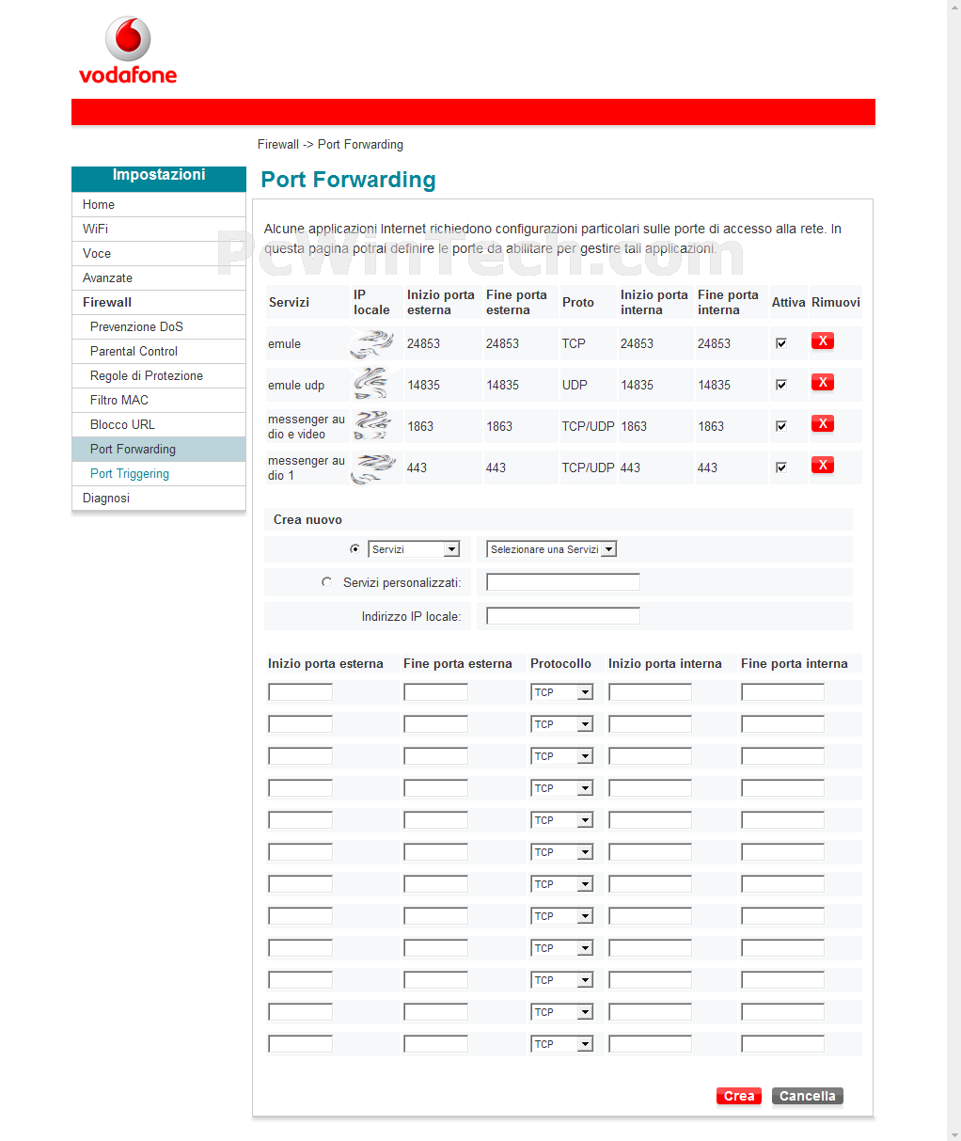Click the Indirizzo IP locale field

click(563, 616)
